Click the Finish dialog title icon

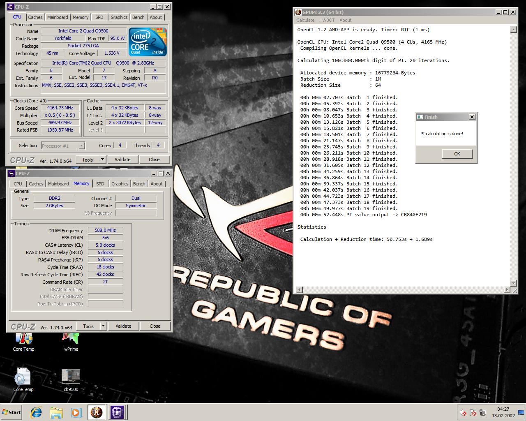tap(420, 117)
